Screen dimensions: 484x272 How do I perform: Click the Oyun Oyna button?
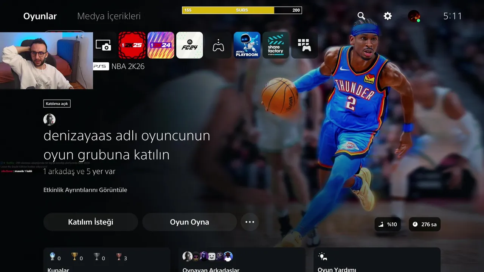click(189, 222)
